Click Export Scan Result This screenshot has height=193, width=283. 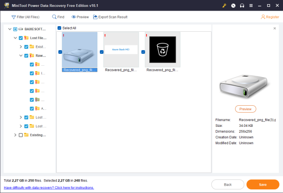click(110, 17)
